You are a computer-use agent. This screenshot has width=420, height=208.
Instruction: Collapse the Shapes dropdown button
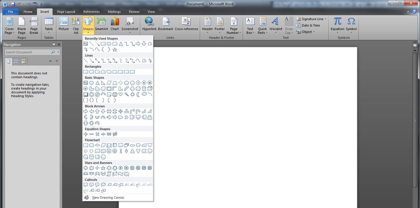pyautogui.click(x=88, y=26)
